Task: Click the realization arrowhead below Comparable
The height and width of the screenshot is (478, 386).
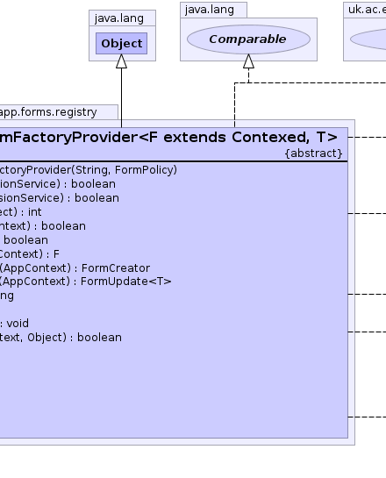Action: pyautogui.click(x=248, y=61)
